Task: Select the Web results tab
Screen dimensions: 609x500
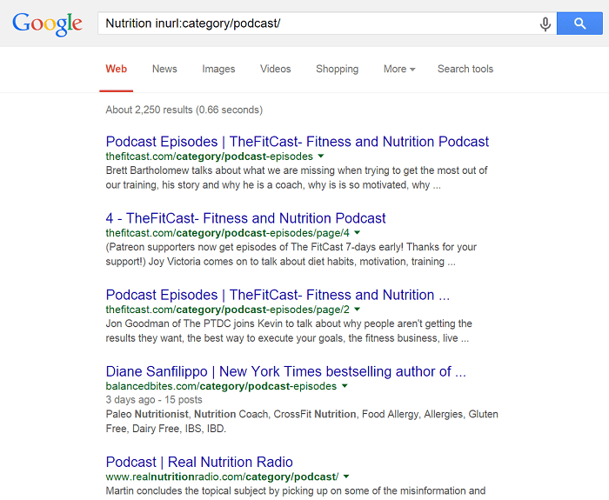Action: [116, 69]
